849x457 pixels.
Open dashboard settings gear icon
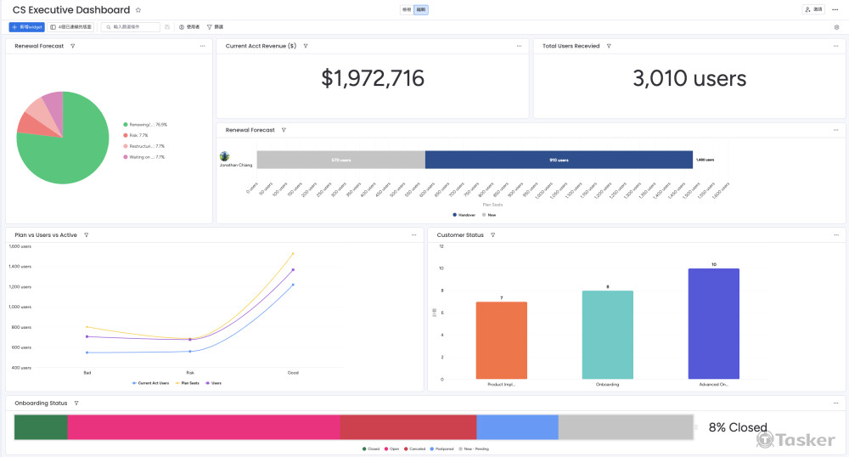(x=836, y=27)
